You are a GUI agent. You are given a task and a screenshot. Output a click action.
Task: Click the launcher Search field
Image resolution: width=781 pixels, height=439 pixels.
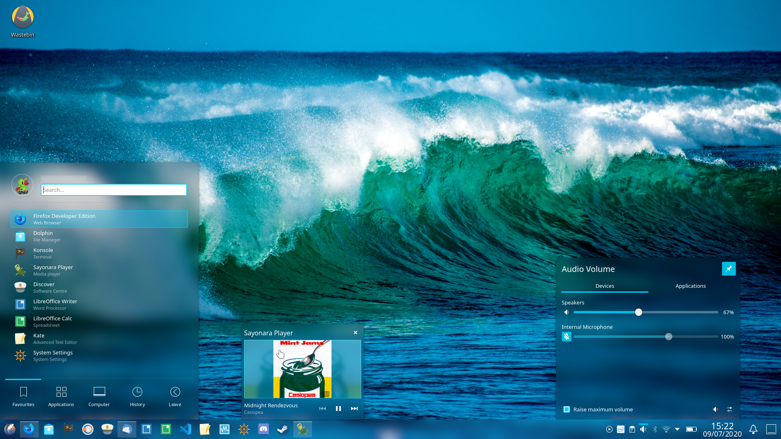(114, 190)
